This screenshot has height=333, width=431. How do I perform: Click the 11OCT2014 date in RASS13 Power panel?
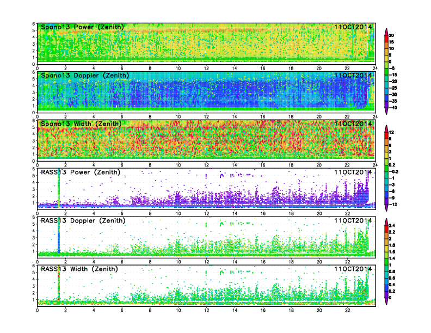coord(353,172)
